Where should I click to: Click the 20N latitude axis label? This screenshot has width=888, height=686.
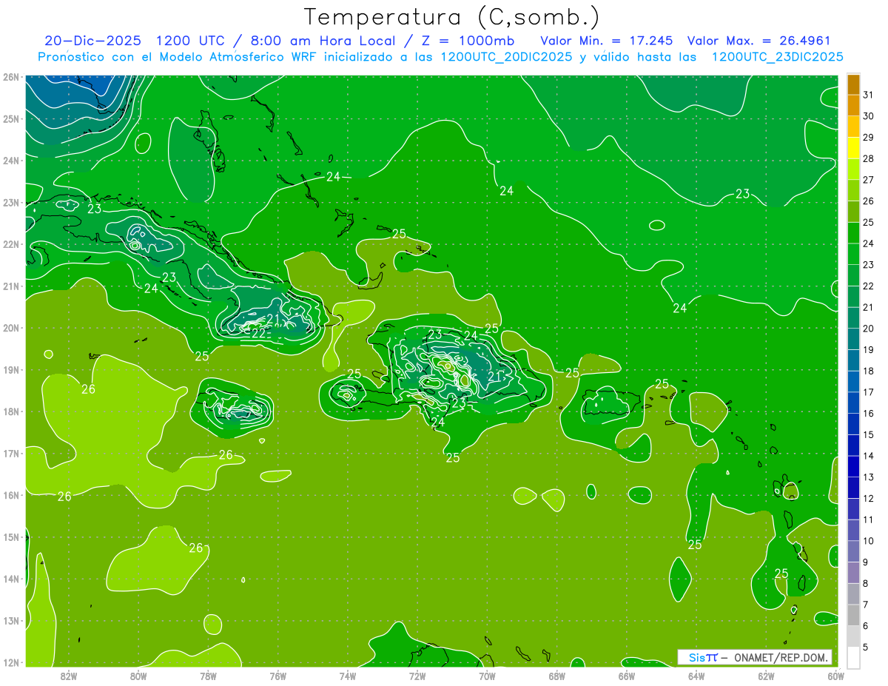pyautogui.click(x=10, y=328)
